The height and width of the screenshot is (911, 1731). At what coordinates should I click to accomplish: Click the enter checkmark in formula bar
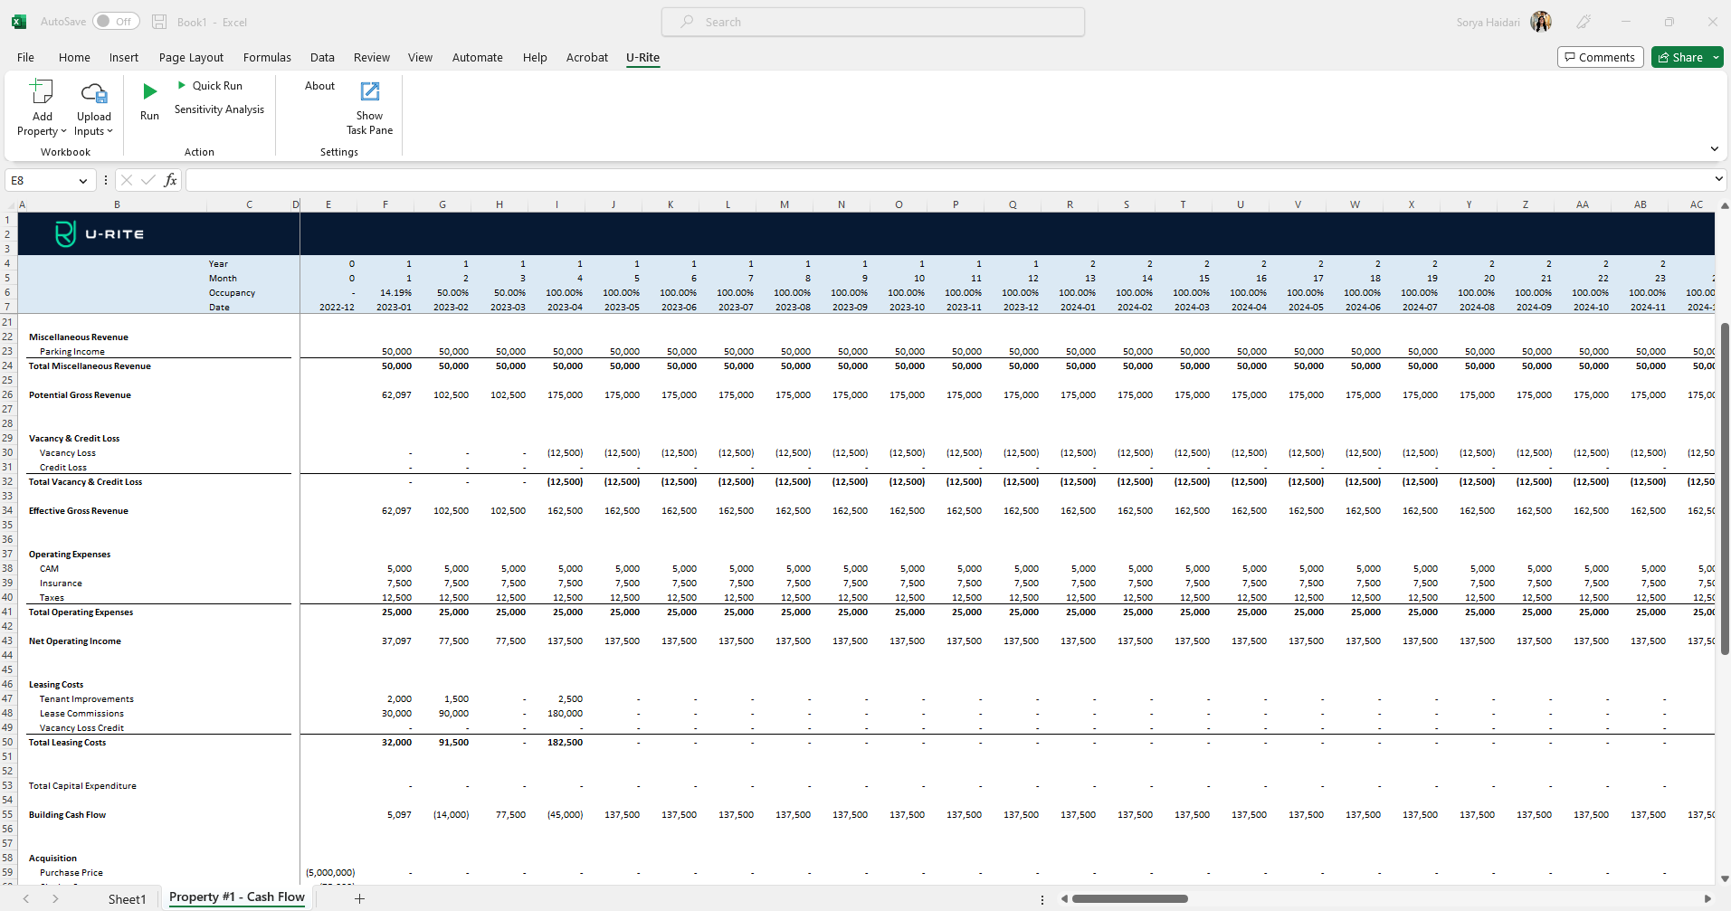point(148,180)
